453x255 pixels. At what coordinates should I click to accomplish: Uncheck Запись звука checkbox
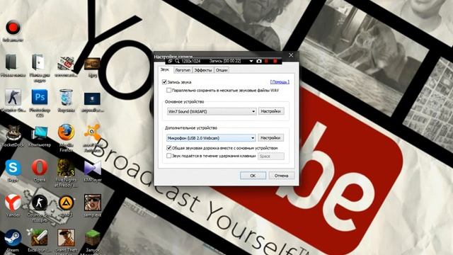click(164, 82)
